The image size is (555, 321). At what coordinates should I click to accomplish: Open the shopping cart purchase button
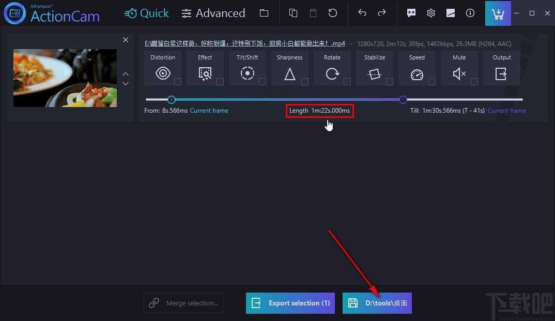(498, 13)
